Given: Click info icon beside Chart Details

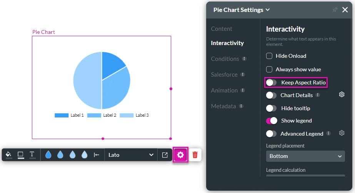Looking at the screenshot, I should [x=318, y=95].
